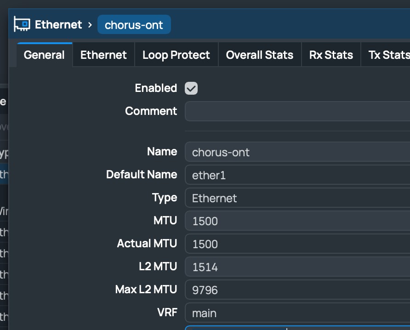Click the Max L2 MTU field 9796
The image size is (410, 330).
(297, 290)
